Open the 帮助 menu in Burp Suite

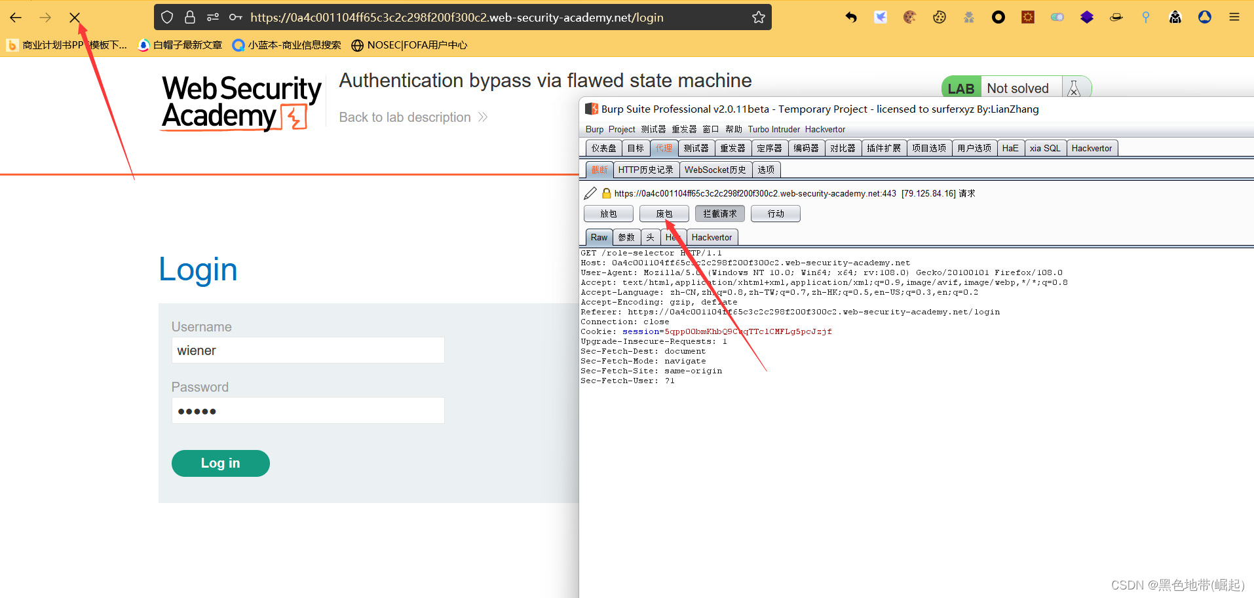(x=734, y=130)
